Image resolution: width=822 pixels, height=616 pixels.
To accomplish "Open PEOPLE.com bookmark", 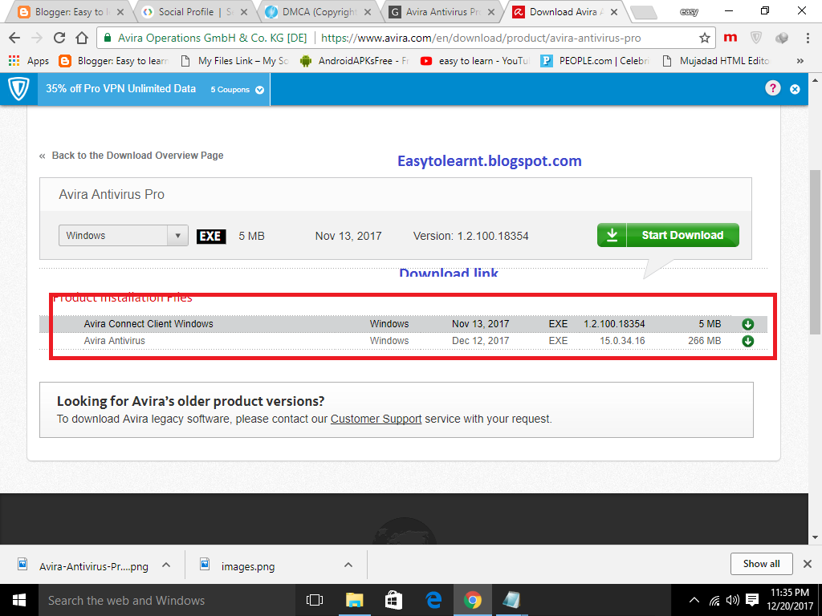I will pyautogui.click(x=595, y=61).
